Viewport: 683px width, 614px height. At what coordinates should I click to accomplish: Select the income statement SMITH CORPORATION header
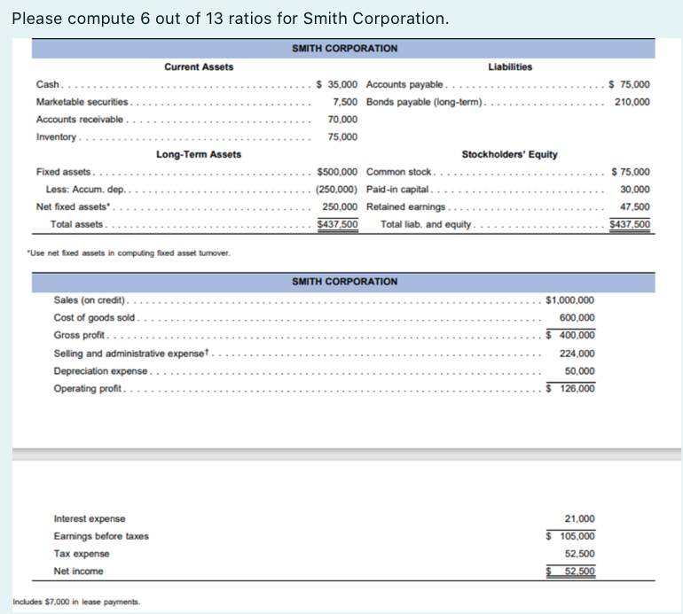click(344, 282)
